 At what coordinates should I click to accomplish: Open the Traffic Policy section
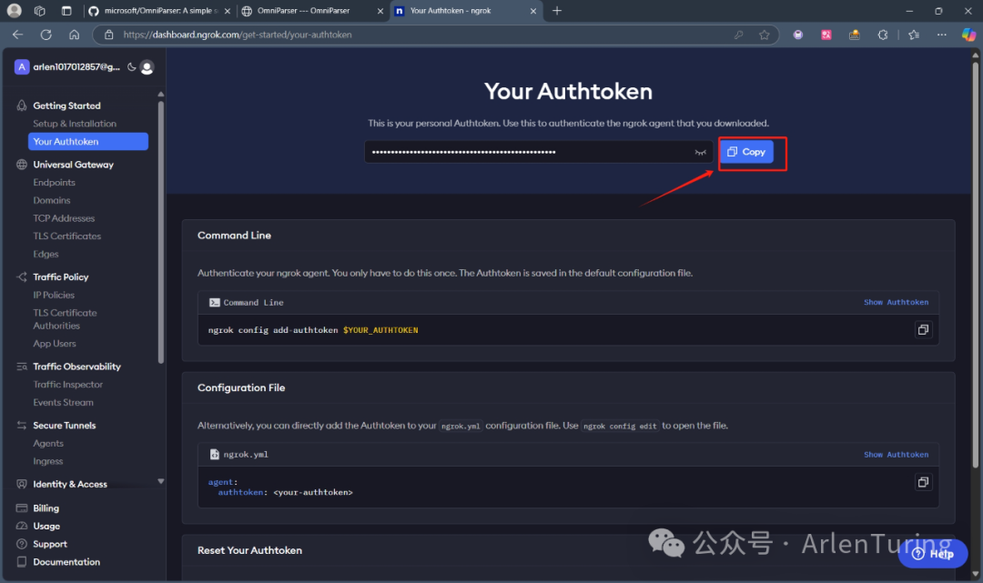point(61,276)
